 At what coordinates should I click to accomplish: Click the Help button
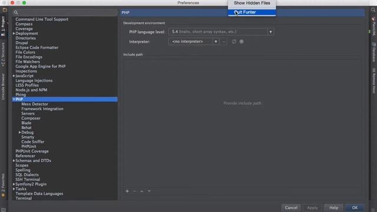pos(334,208)
